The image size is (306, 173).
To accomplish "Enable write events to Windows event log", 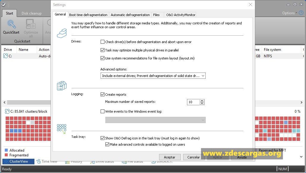I will 102,111.
